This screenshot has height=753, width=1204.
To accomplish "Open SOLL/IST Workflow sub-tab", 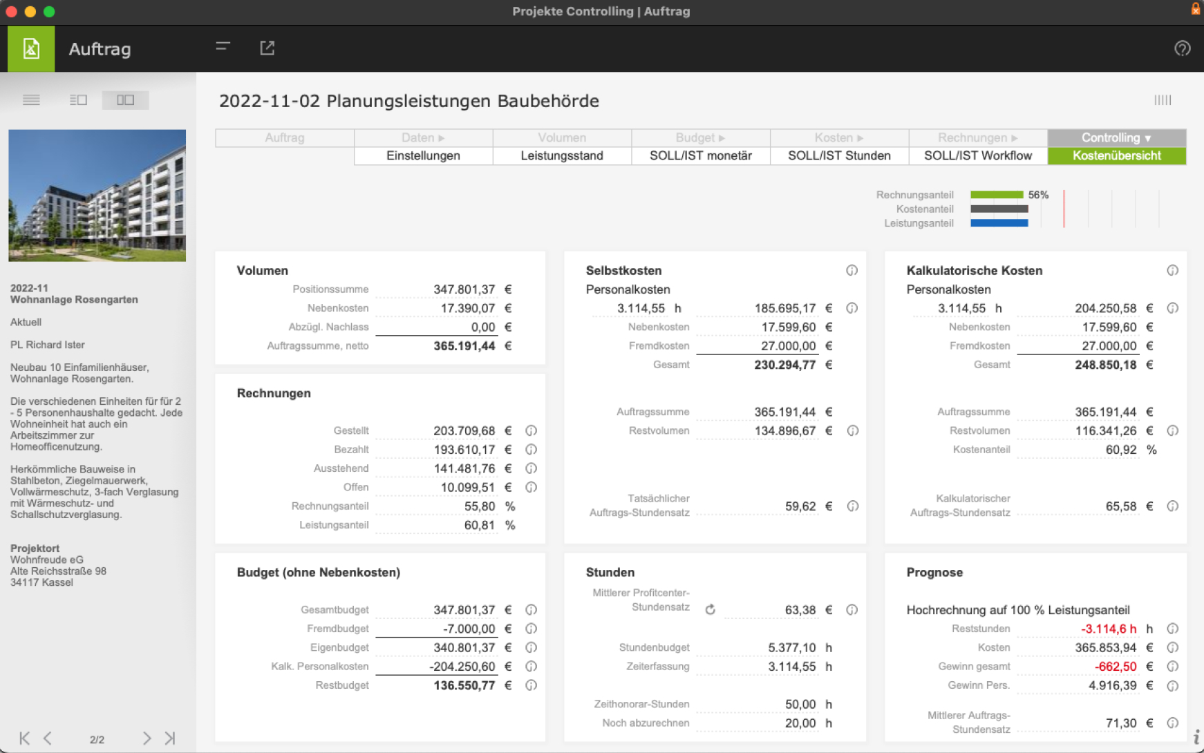I will (978, 155).
